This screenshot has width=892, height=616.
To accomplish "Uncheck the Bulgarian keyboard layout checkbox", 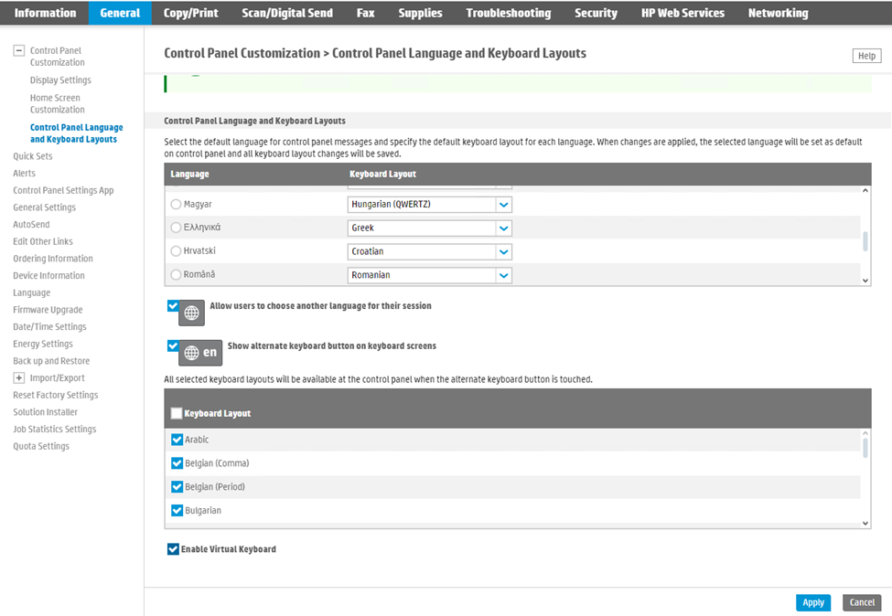I will (x=177, y=511).
